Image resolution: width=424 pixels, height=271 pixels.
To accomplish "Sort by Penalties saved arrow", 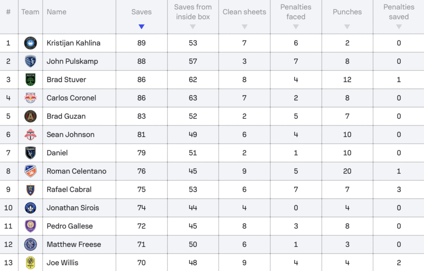I will tap(399, 27).
